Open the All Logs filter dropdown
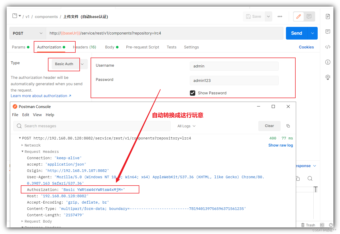 [x=186, y=126]
